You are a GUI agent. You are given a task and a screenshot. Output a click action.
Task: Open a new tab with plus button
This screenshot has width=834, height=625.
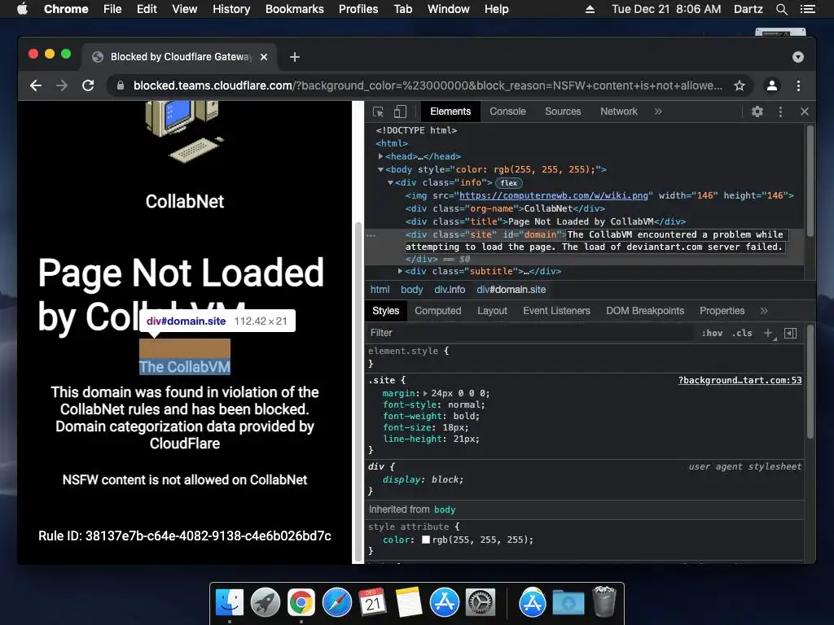click(x=295, y=57)
